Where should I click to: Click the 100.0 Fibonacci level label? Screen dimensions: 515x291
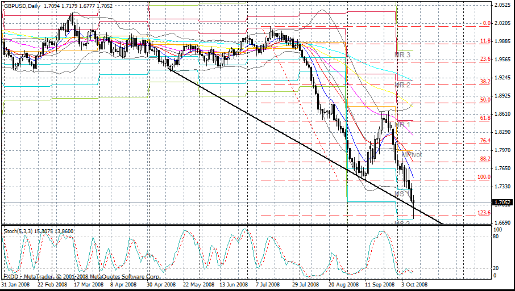pyautogui.click(x=484, y=177)
